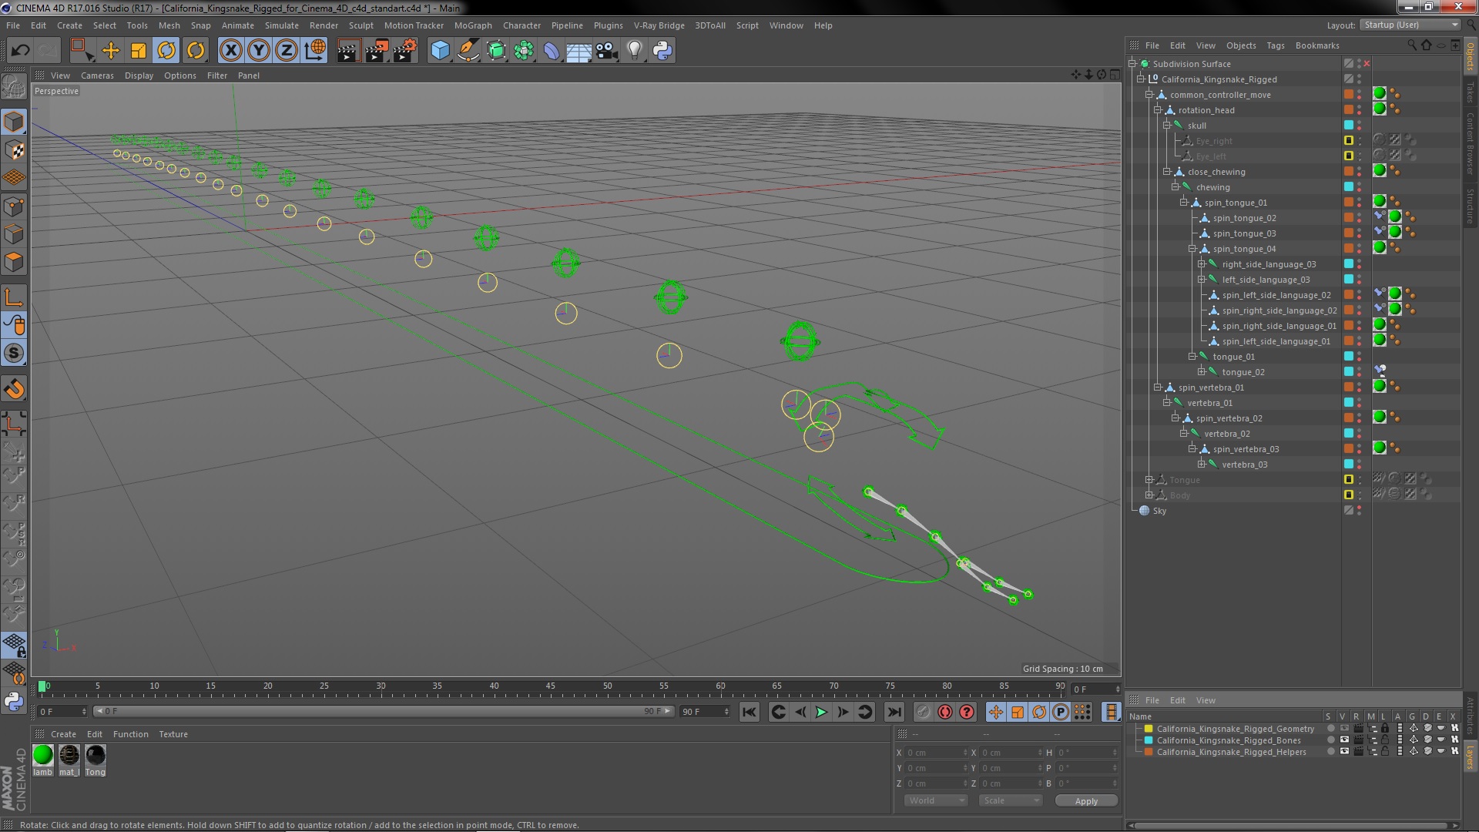
Task: Open the deformer objects icon
Action: point(552,51)
